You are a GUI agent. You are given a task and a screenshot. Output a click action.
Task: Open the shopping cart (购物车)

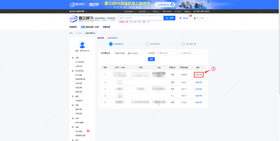coord(184,18)
